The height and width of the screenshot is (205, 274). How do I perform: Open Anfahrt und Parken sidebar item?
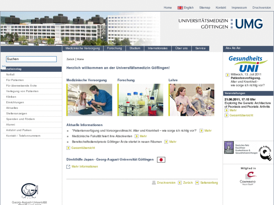pyautogui.click(x=19, y=130)
